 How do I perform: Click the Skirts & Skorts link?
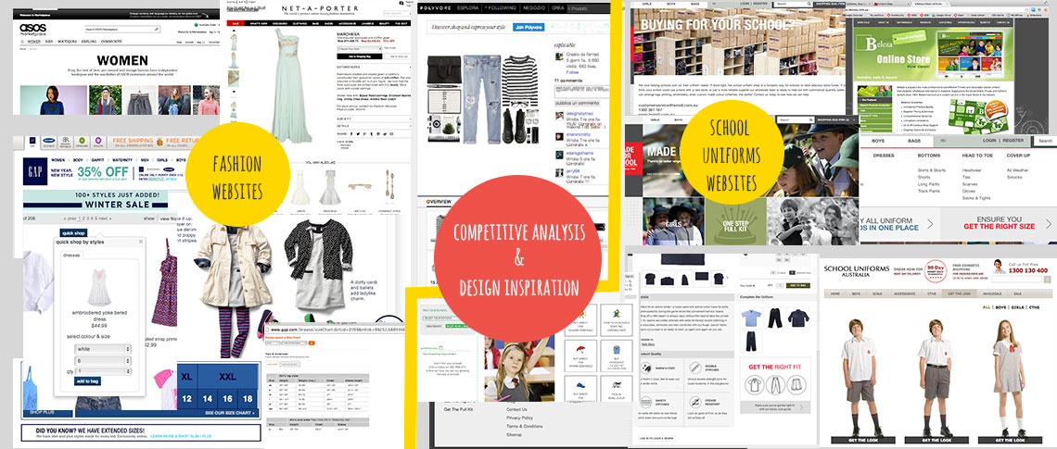932,170
